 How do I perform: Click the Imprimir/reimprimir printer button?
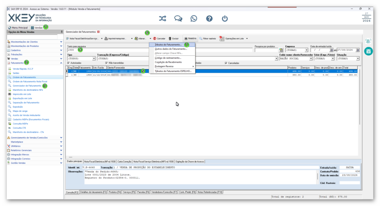pyautogui.click(x=116, y=39)
